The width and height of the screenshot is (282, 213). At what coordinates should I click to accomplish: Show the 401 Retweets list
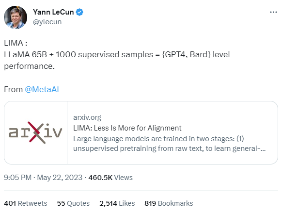[26, 203]
